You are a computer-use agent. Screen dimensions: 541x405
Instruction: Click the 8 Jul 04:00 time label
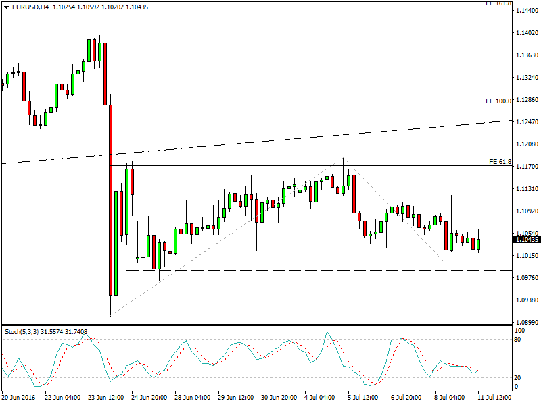click(x=449, y=397)
